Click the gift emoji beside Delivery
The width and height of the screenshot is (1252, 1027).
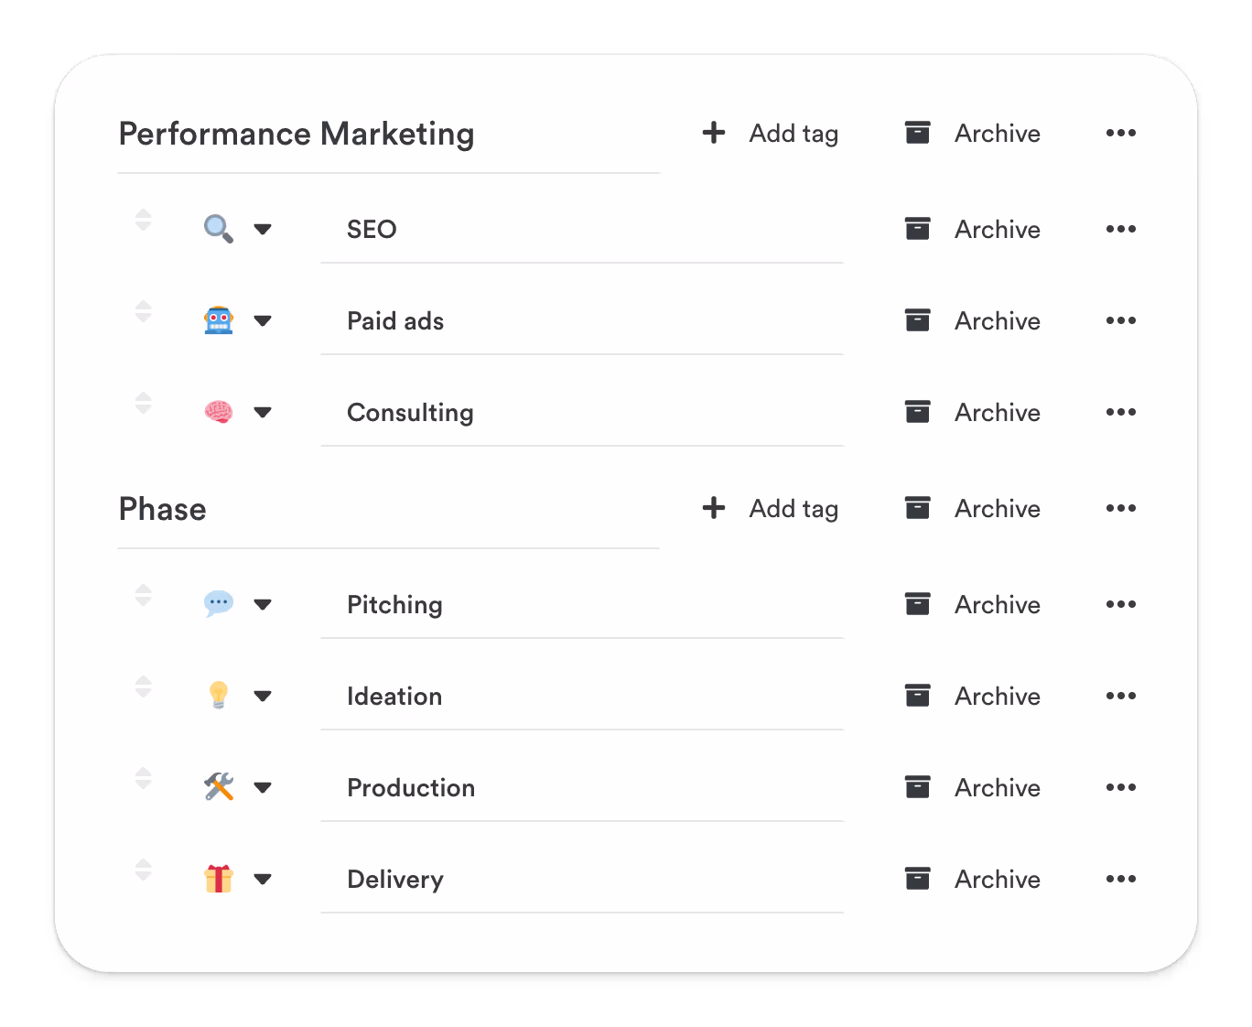(217, 879)
